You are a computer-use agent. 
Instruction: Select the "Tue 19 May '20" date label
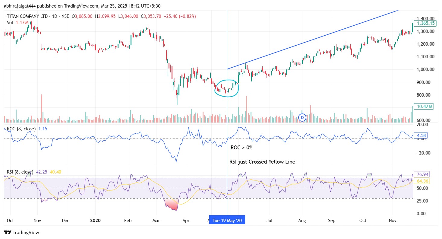(227, 221)
